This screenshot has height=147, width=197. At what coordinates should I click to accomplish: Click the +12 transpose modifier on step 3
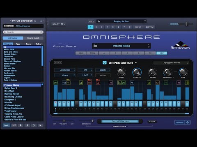coord(64,82)
